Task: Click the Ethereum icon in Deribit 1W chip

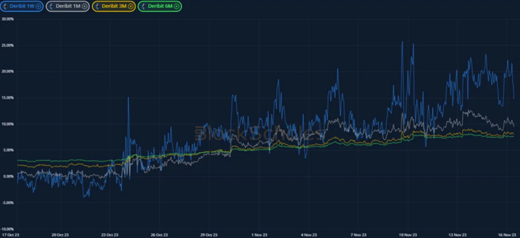Action: point(5,6)
